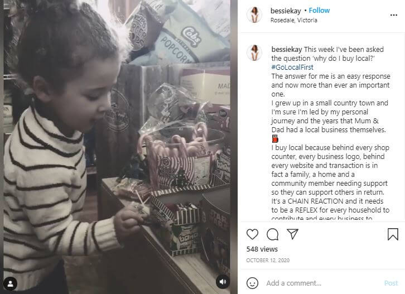
Task: Open bessiekay username in caption
Action: click(x=287, y=49)
